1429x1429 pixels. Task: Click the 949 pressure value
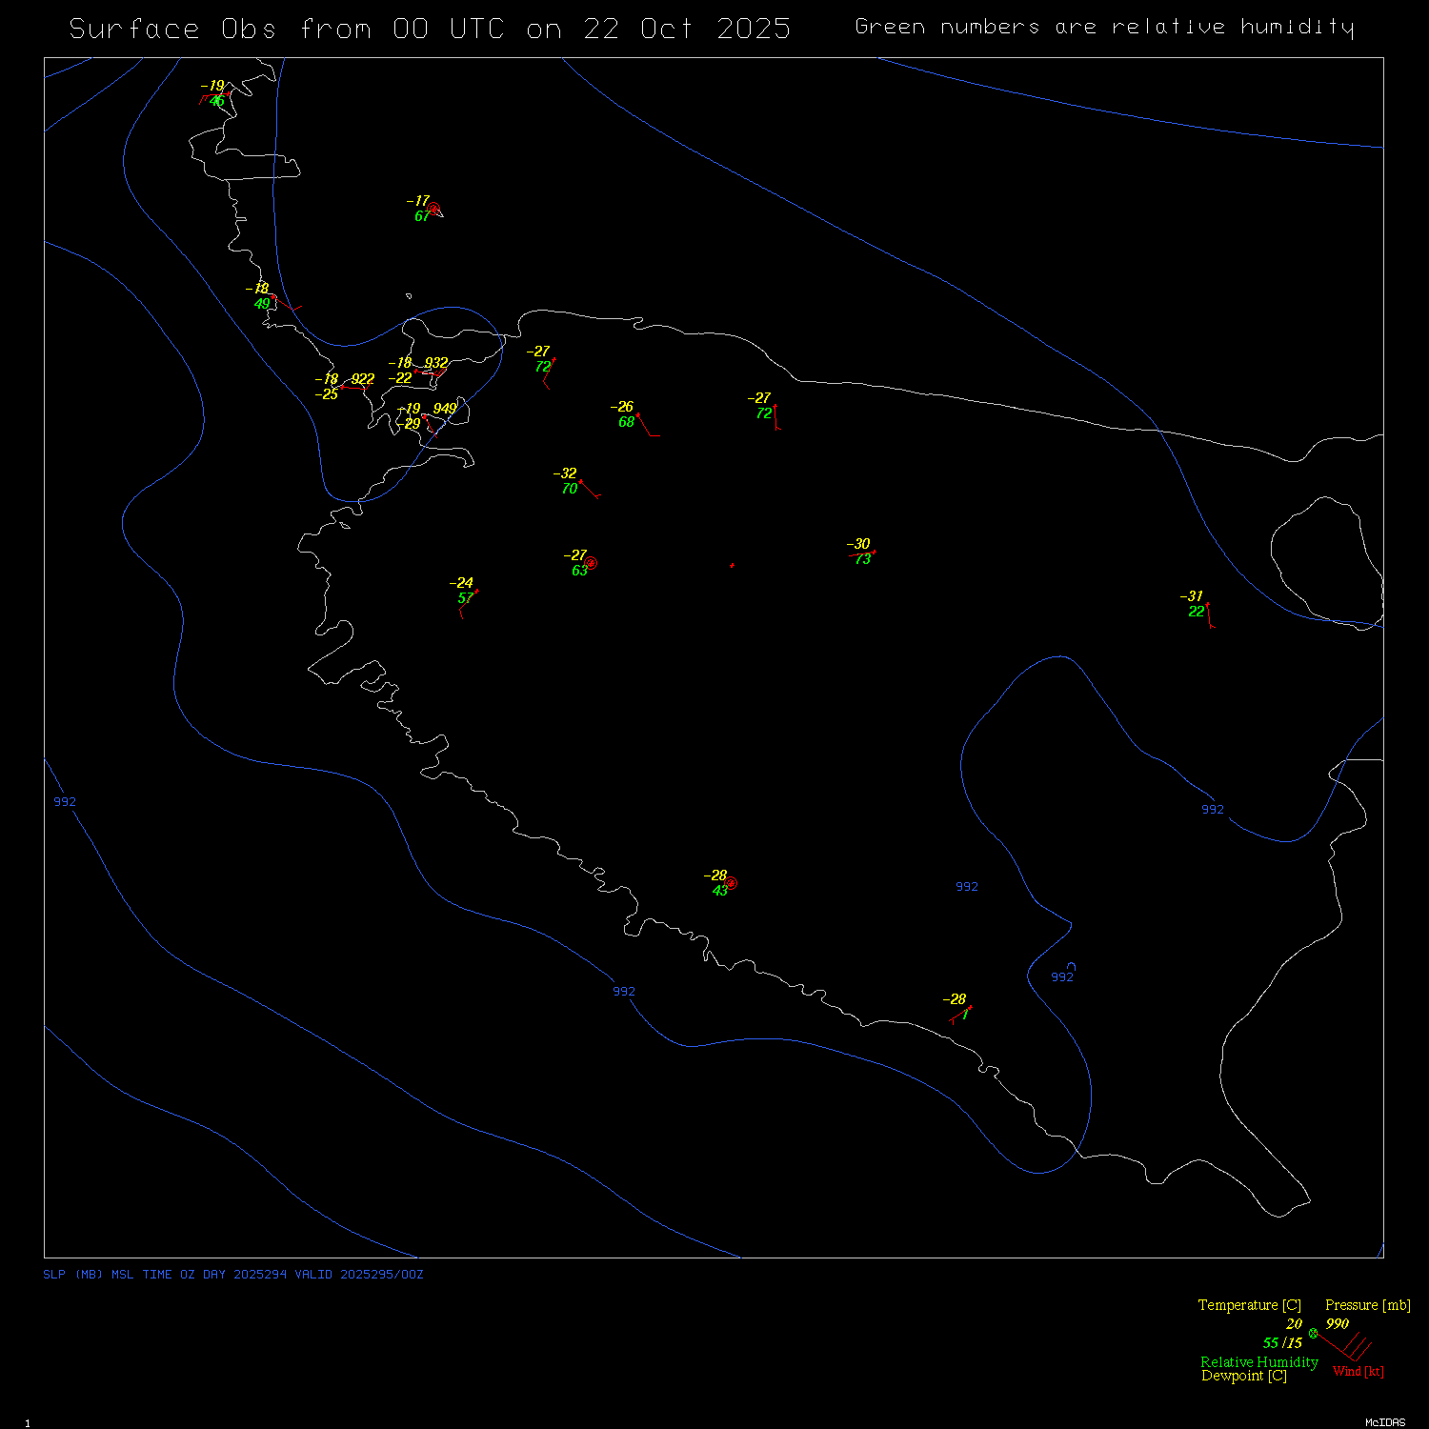(x=444, y=409)
